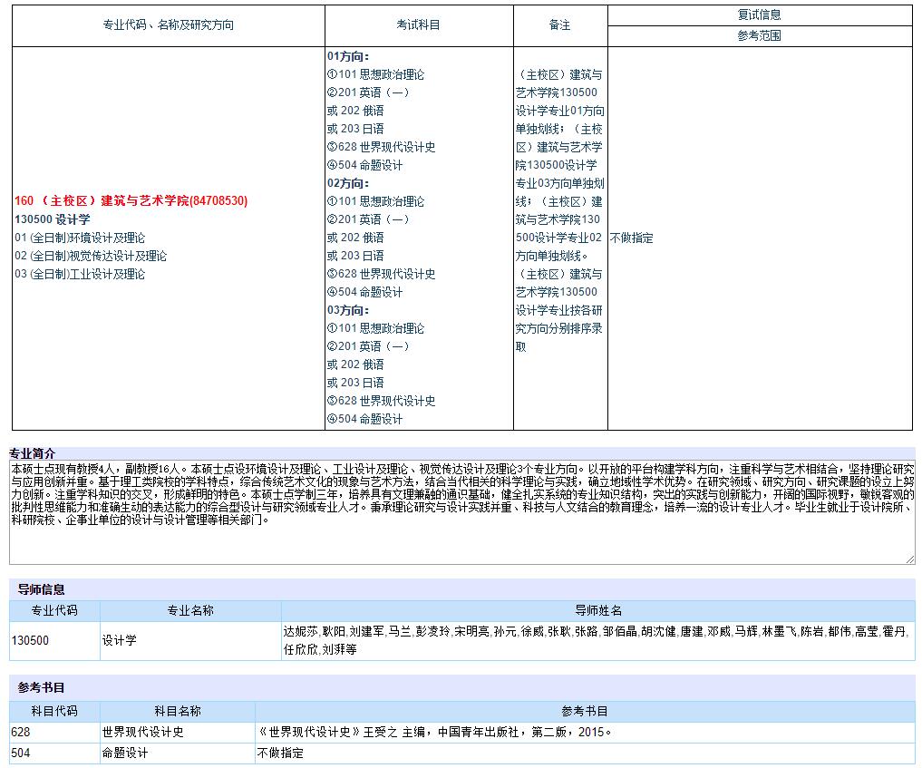Click the 专业代码、名称及研究方向 column header
The image size is (922, 768).
(168, 25)
